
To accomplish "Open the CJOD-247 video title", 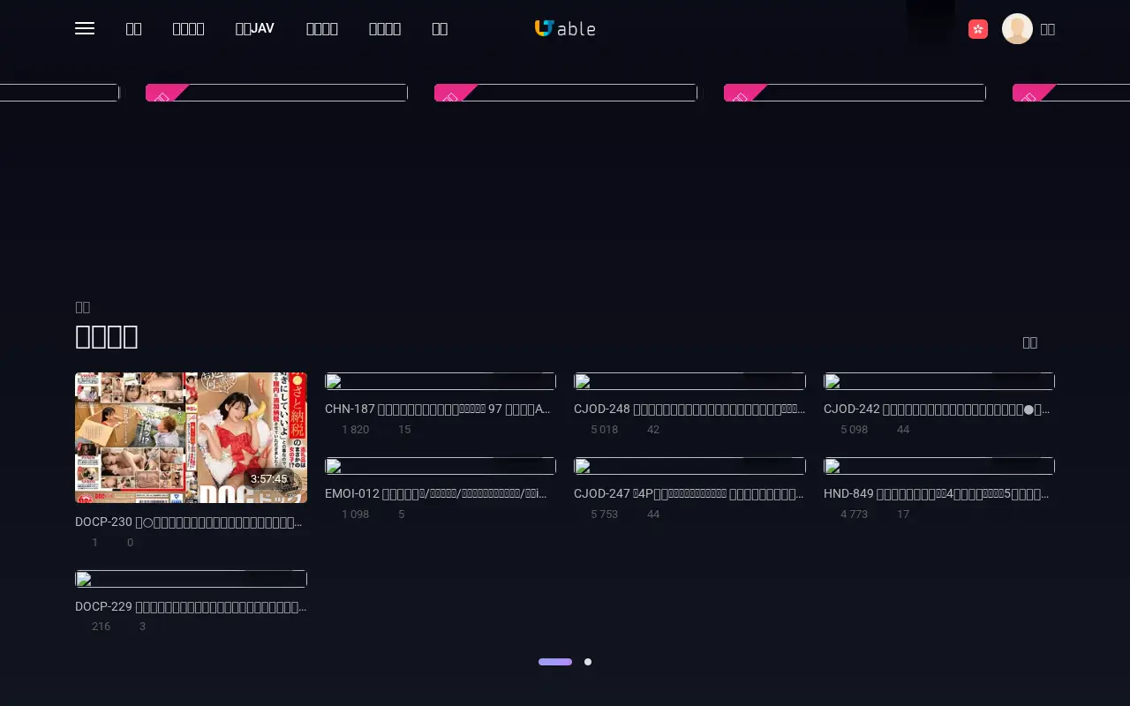I will click(x=689, y=493).
